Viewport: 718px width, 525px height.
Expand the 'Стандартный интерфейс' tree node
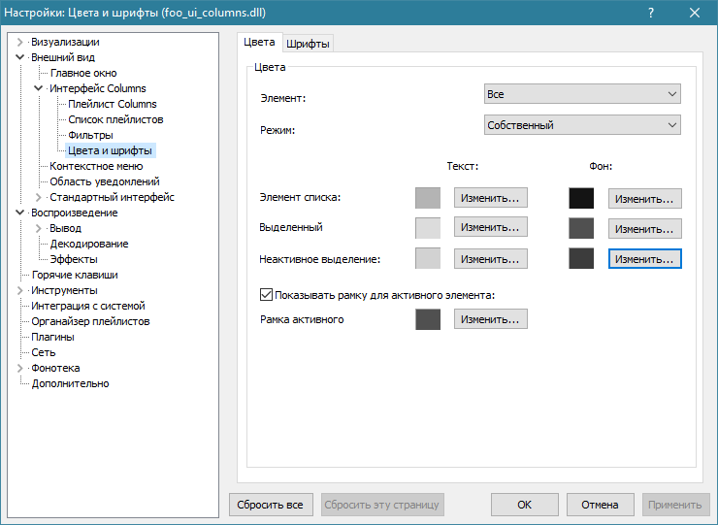(x=40, y=197)
